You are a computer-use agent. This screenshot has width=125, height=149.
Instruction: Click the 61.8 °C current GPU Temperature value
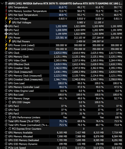click(x=63, y=7)
